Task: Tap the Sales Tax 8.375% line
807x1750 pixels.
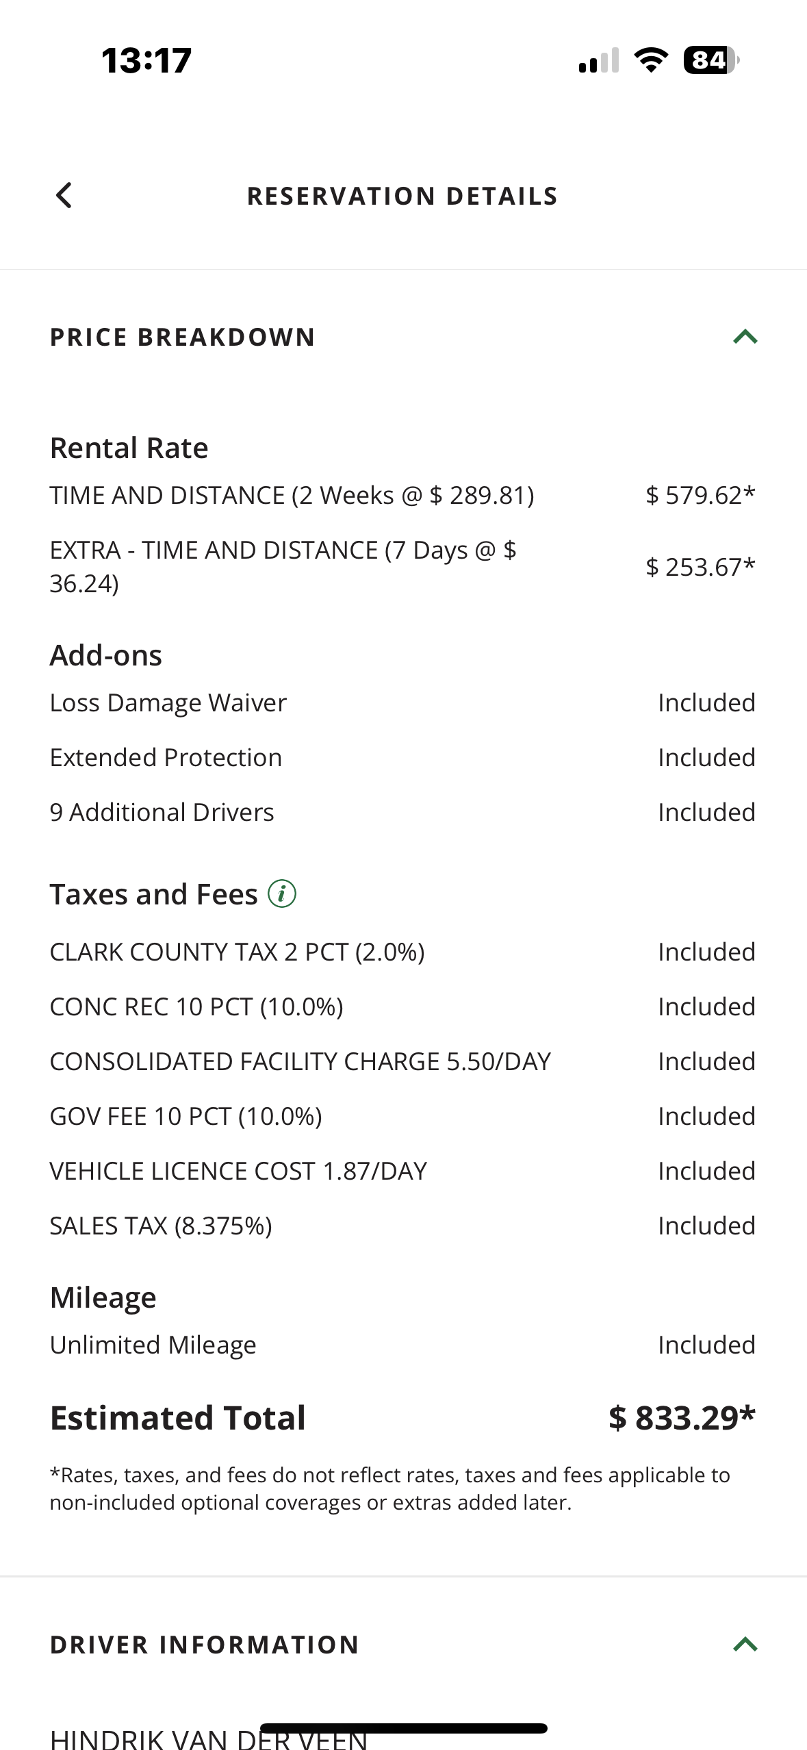Action: coord(161,1226)
